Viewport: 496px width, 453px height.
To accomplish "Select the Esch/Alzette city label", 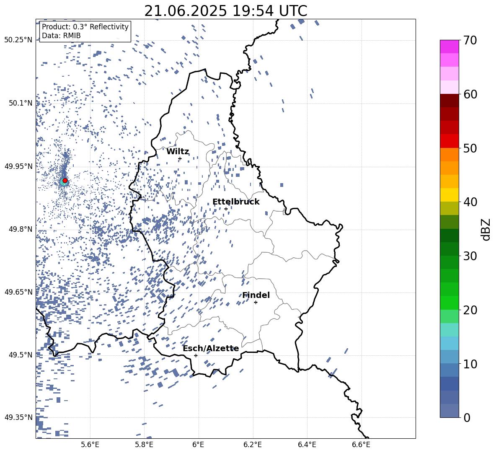I will tap(211, 349).
